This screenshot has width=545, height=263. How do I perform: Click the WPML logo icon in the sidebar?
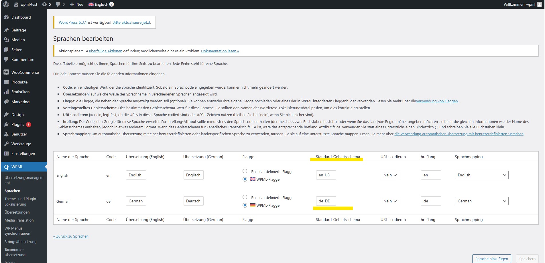click(x=6, y=167)
